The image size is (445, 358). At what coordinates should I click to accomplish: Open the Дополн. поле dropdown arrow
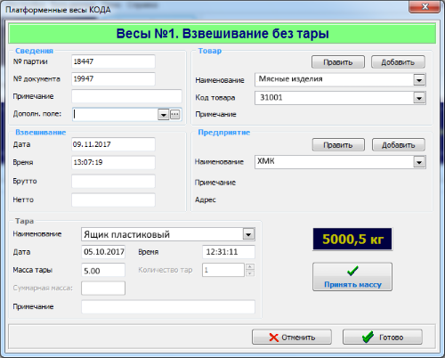[164, 114]
